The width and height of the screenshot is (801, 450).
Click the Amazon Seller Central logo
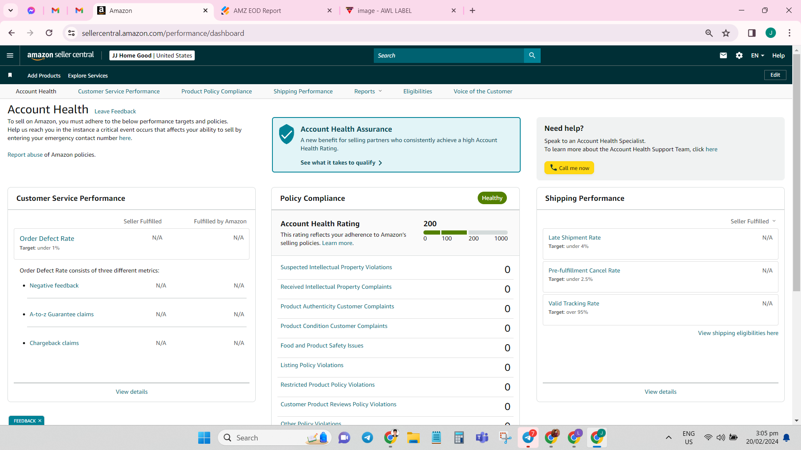pyautogui.click(x=60, y=55)
